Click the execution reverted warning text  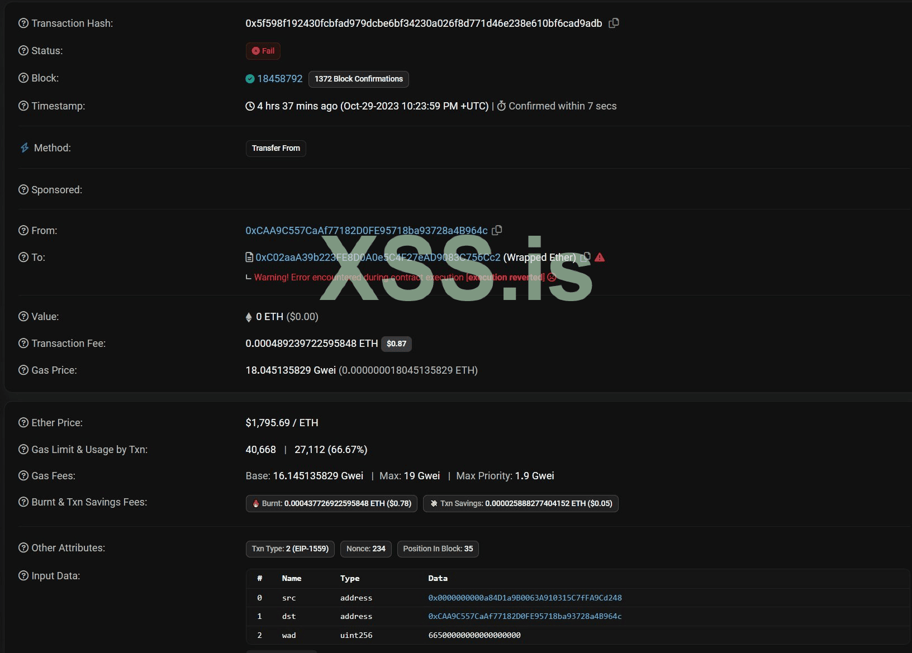tap(399, 278)
